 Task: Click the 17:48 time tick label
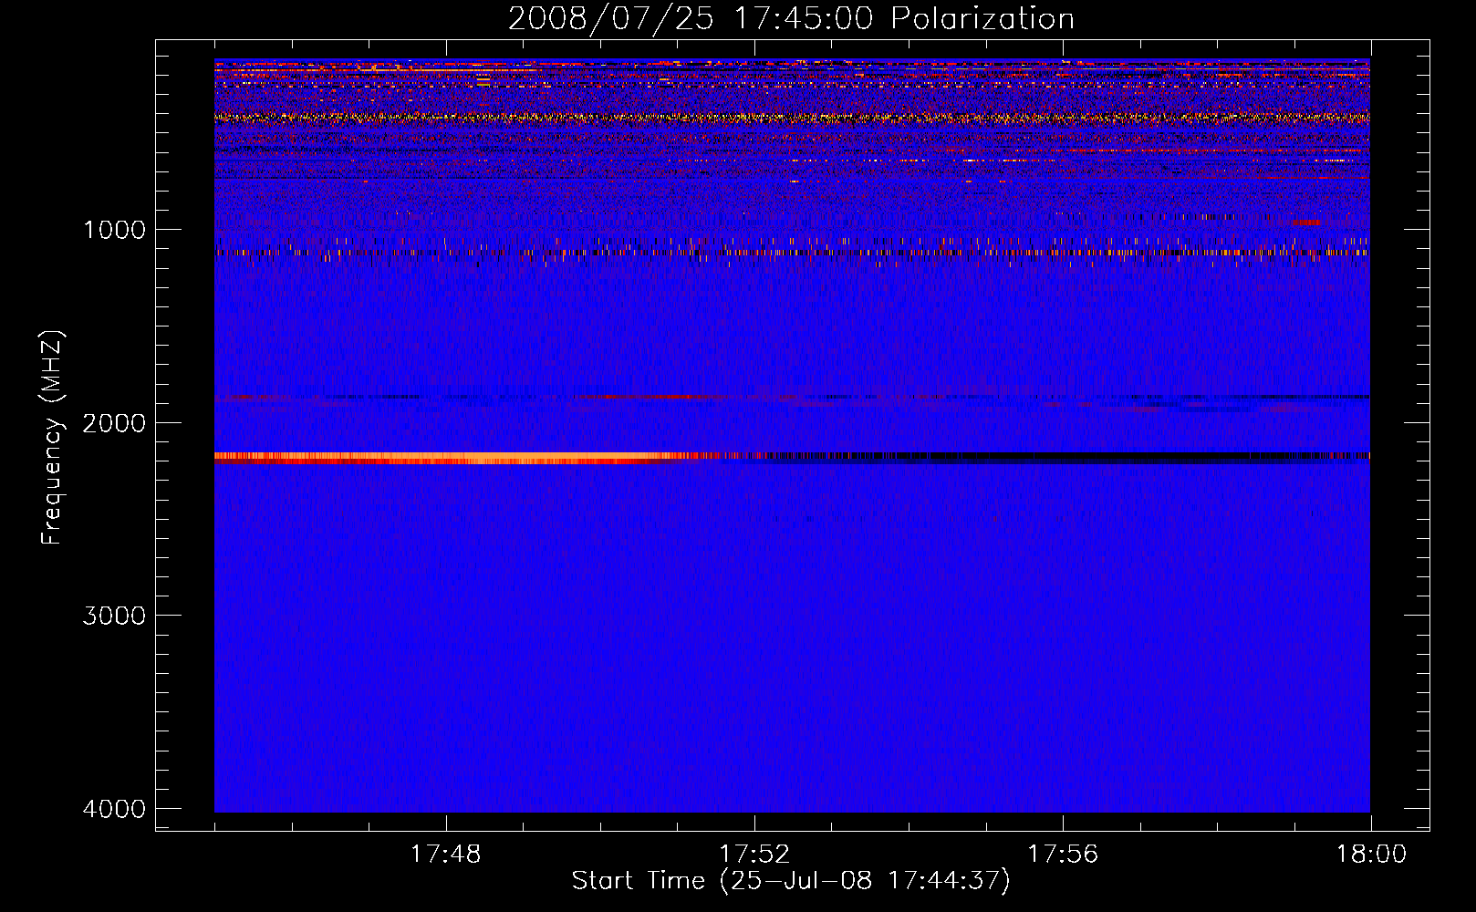click(x=445, y=855)
